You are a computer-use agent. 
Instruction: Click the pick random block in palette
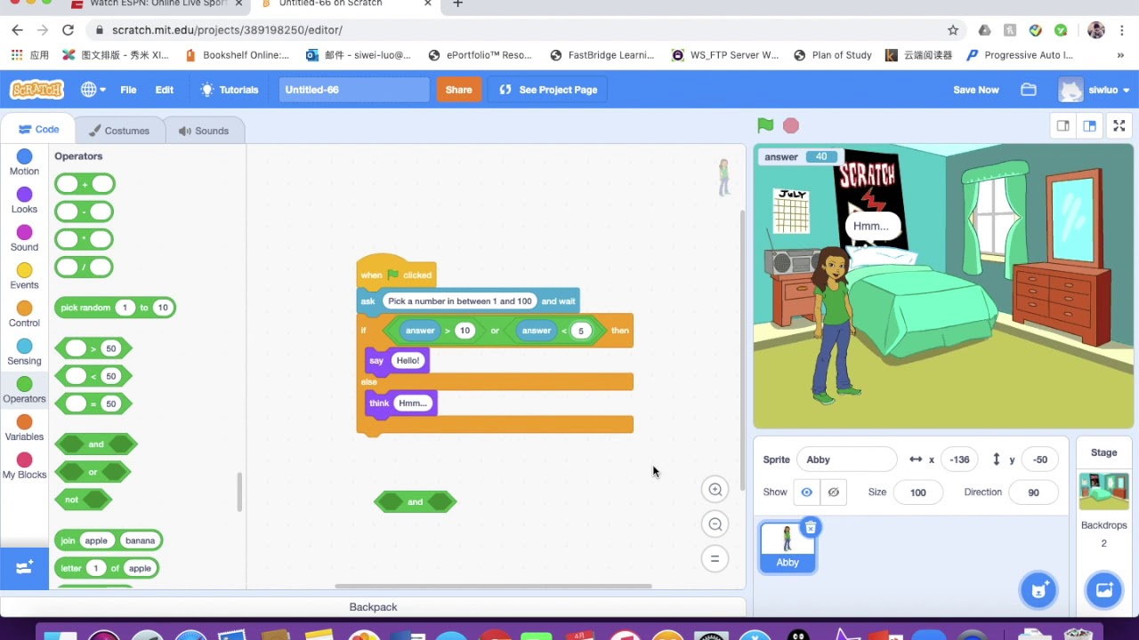point(115,308)
